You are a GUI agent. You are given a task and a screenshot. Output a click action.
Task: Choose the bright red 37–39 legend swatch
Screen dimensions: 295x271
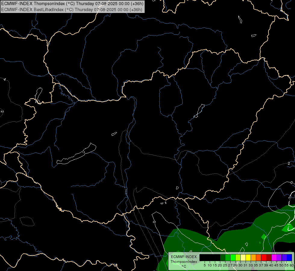point(264,258)
